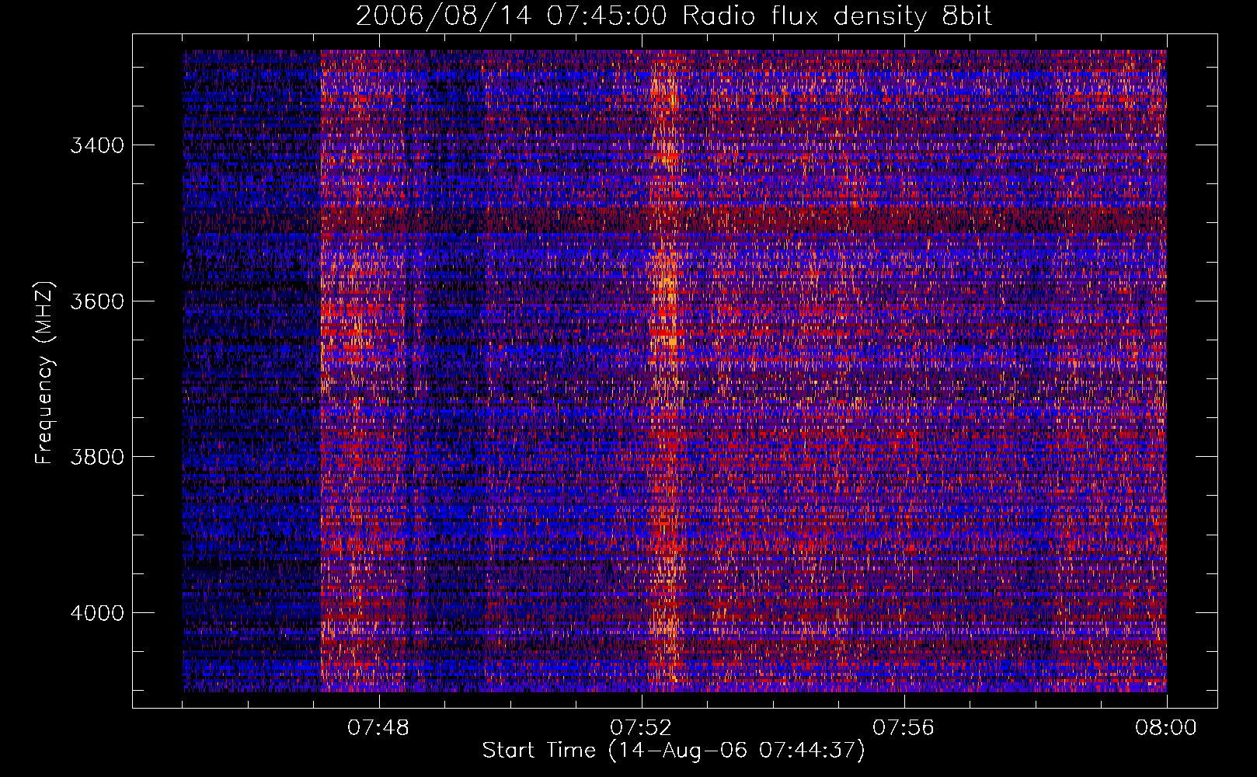Viewport: 1257px width, 777px height.
Task: Click the "Frequency (MHZ)" y-axis label
Action: tap(45, 373)
